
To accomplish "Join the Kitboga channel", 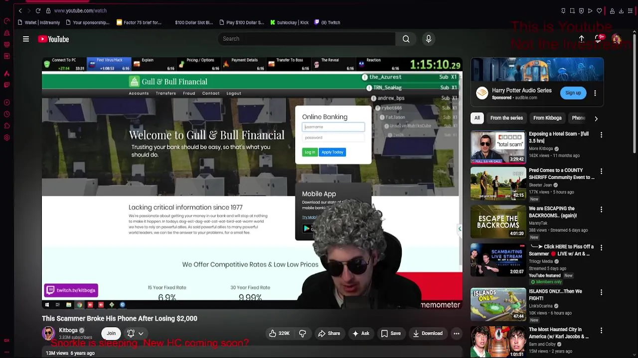I will tap(111, 334).
